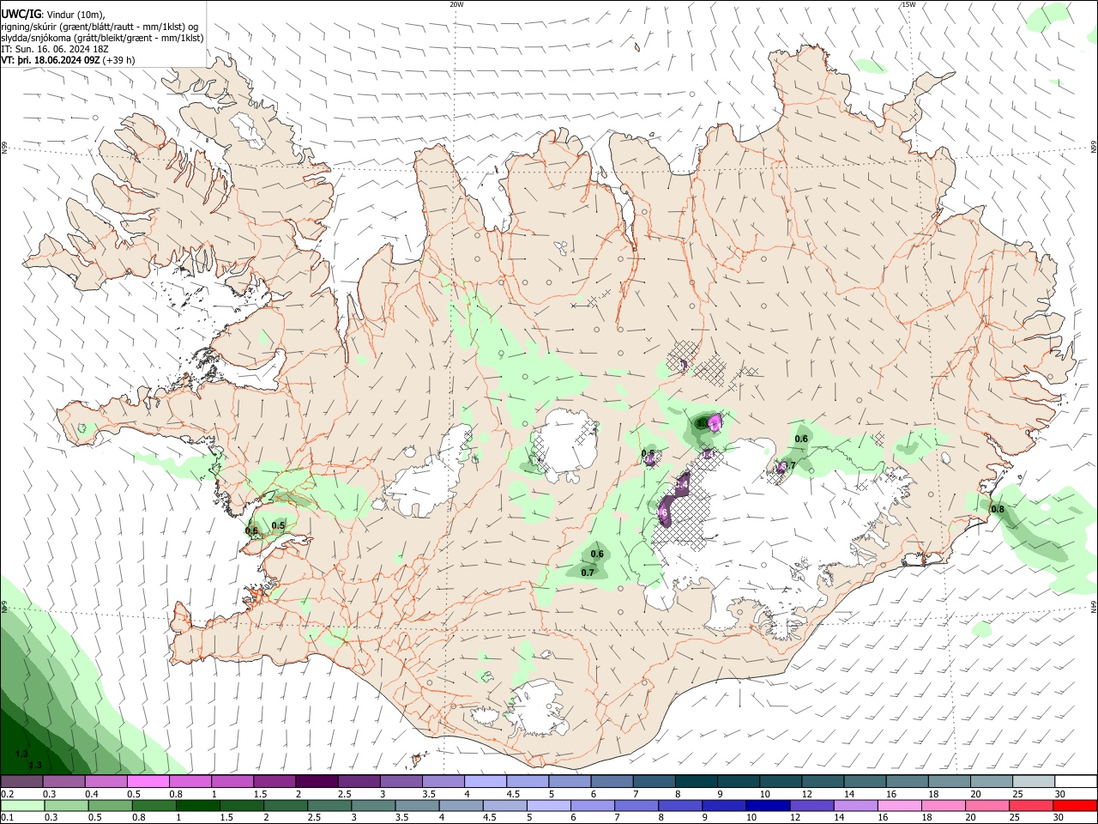Click the upper legend swatch starting at 2.5
Viewport: 1098px width, 824px height.
[359, 782]
